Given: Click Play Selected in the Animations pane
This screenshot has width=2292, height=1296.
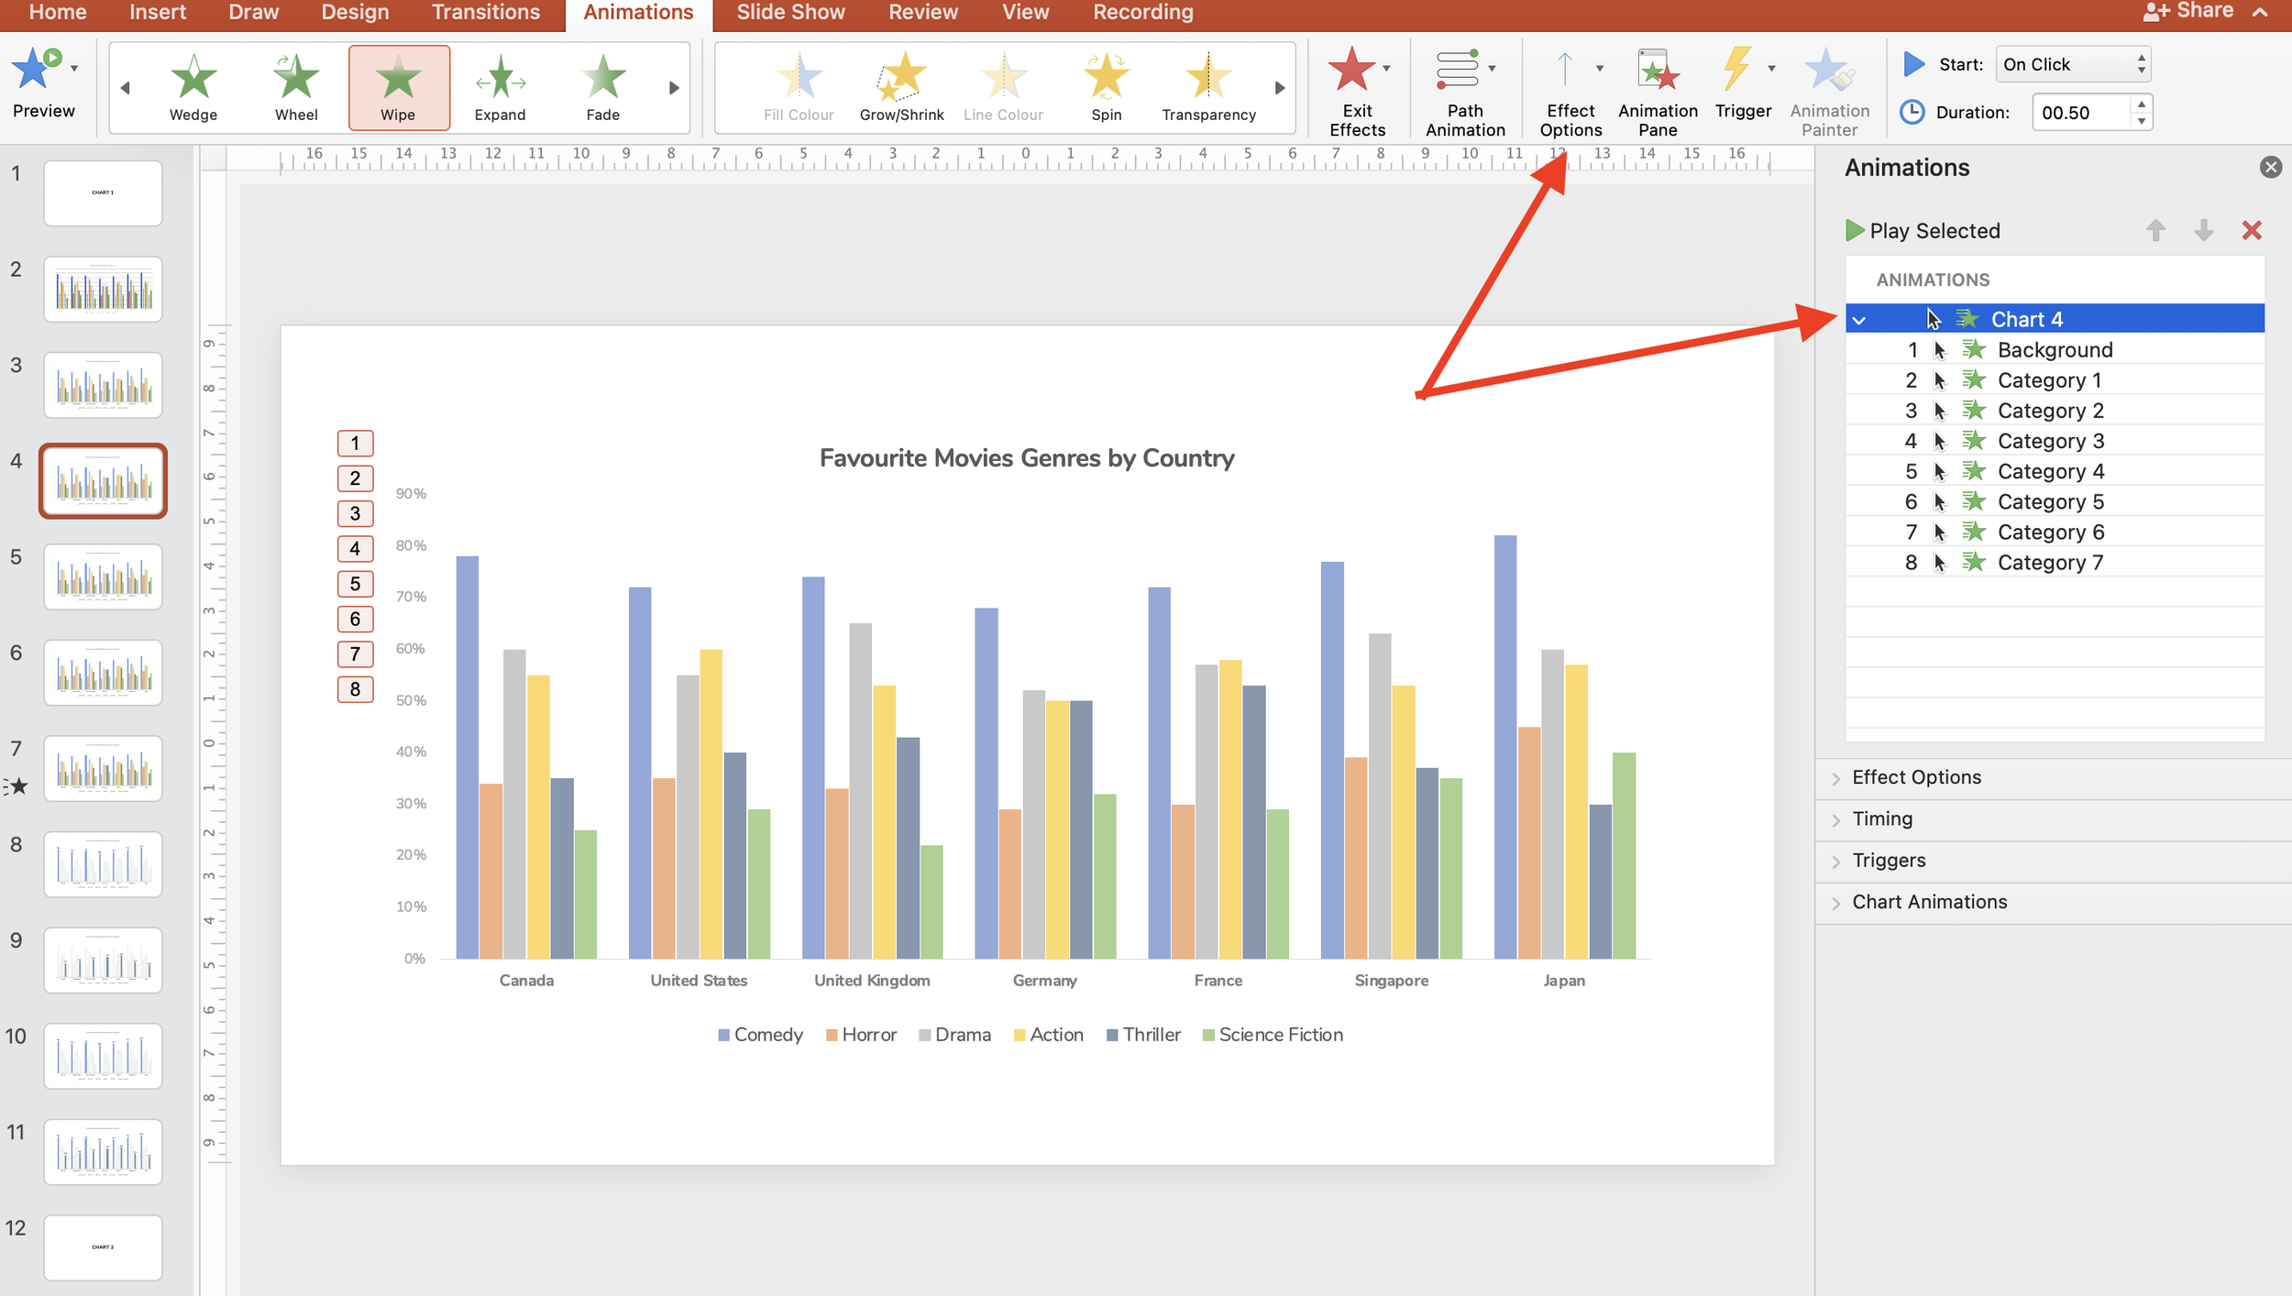Looking at the screenshot, I should (1923, 230).
